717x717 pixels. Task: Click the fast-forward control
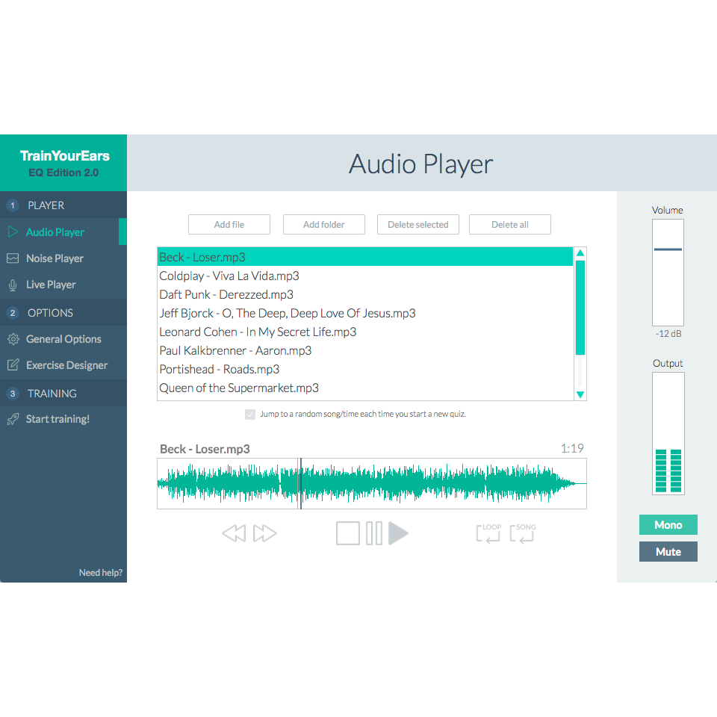coord(263,533)
